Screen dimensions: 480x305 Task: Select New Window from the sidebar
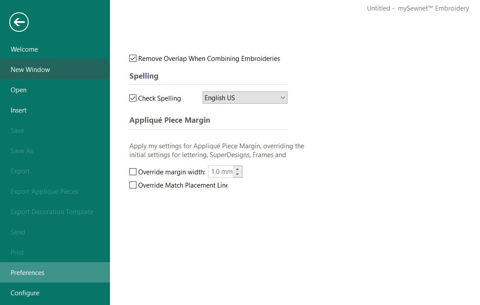pyautogui.click(x=30, y=70)
